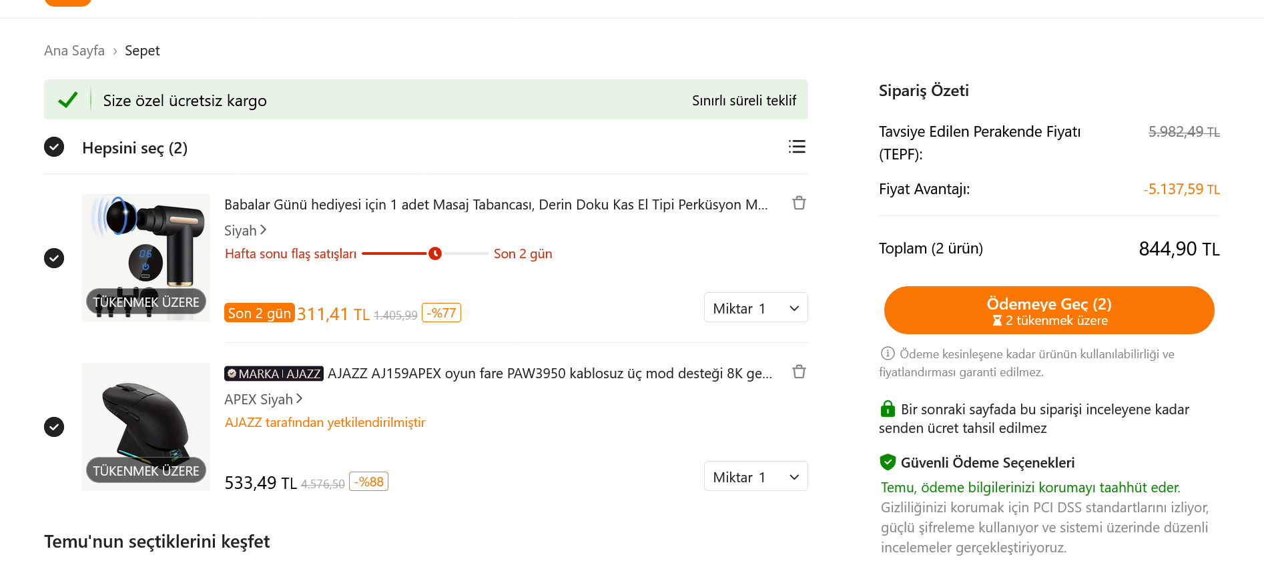The image size is (1264, 567).
Task: Click the green lock icon
Action: (888, 409)
